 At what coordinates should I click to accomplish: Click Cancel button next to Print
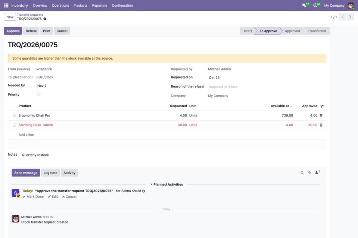(62, 31)
